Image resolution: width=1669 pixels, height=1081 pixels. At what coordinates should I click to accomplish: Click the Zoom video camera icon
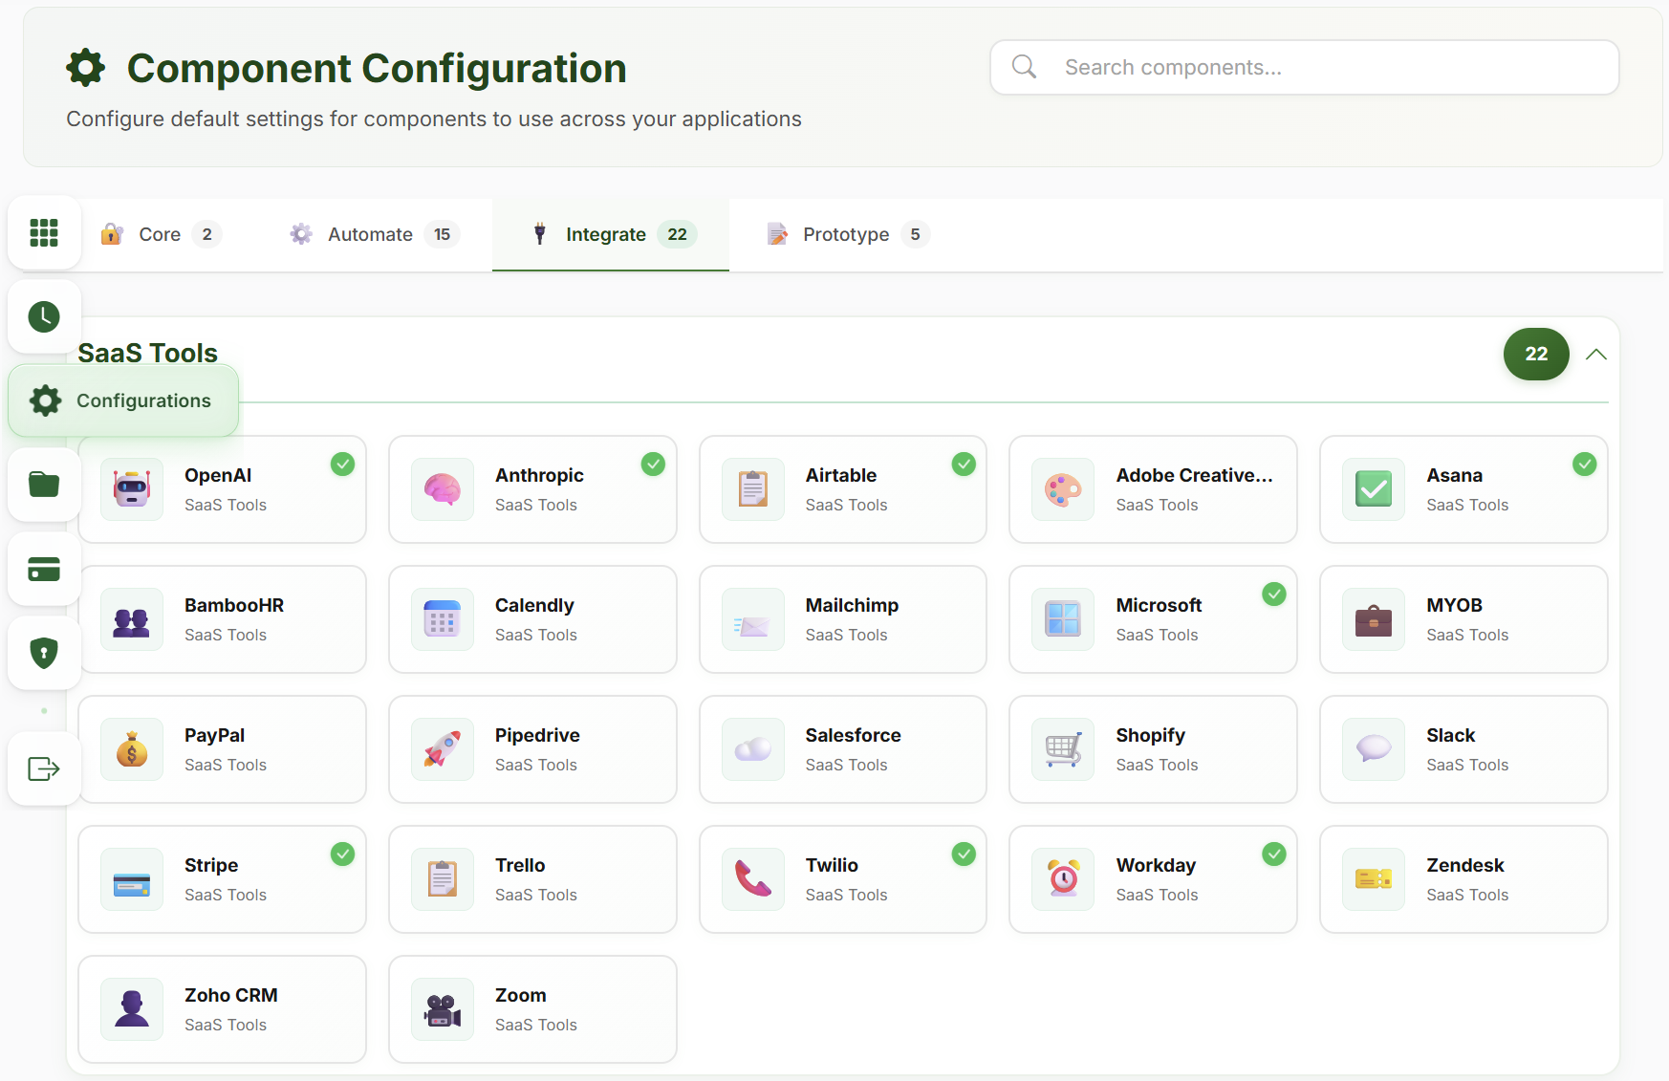pyautogui.click(x=443, y=1009)
